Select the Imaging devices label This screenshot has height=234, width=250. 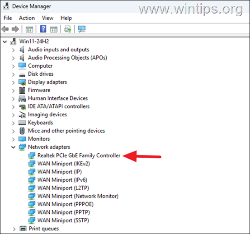47,115
